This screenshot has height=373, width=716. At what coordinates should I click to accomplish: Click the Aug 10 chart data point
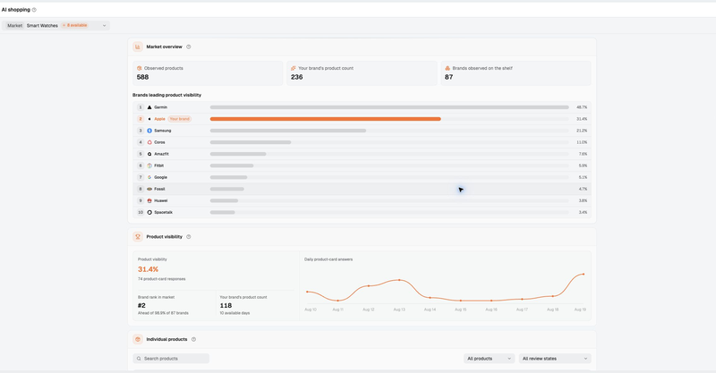pos(307,292)
